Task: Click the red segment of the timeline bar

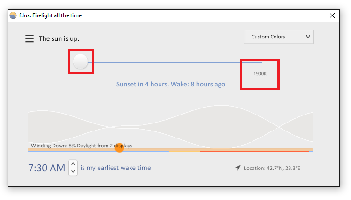Action: (x=255, y=151)
